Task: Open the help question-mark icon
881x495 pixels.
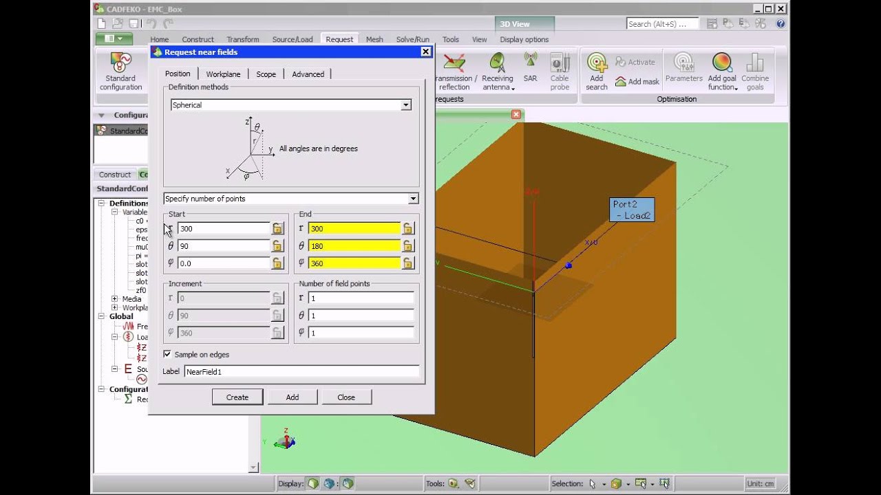Action: (781, 23)
